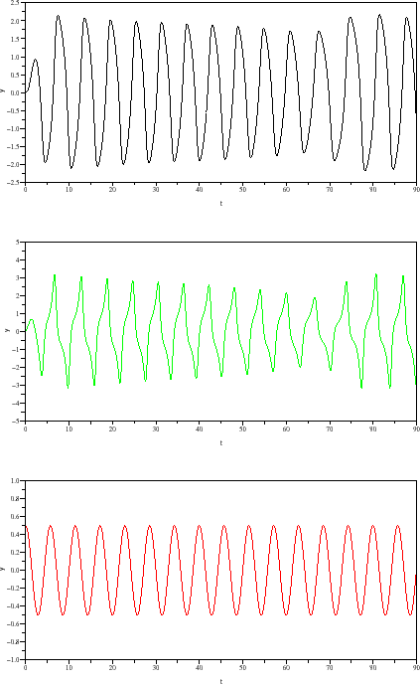This screenshot has width=420, height=684.
Task: Select the "y" axis label beside the red plot
Action: point(3,569)
